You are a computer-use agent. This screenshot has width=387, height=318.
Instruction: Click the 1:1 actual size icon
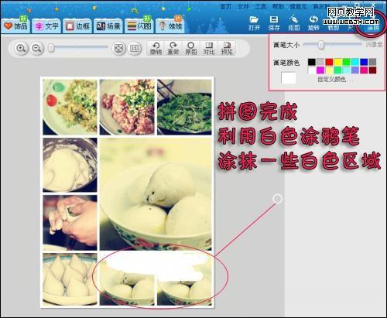point(134,48)
